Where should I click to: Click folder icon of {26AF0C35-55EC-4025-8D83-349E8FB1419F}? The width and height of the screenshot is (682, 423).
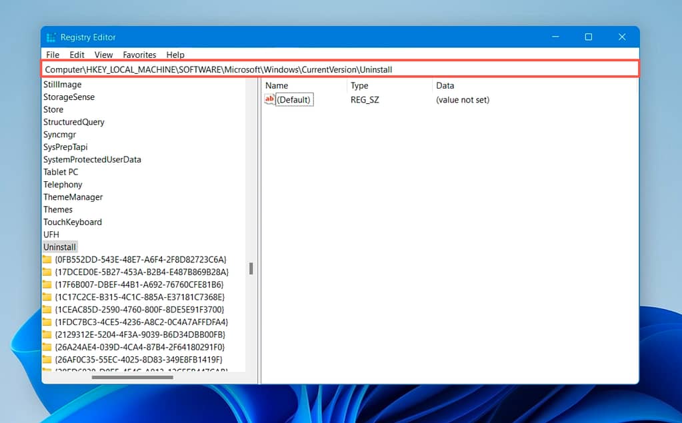point(47,360)
